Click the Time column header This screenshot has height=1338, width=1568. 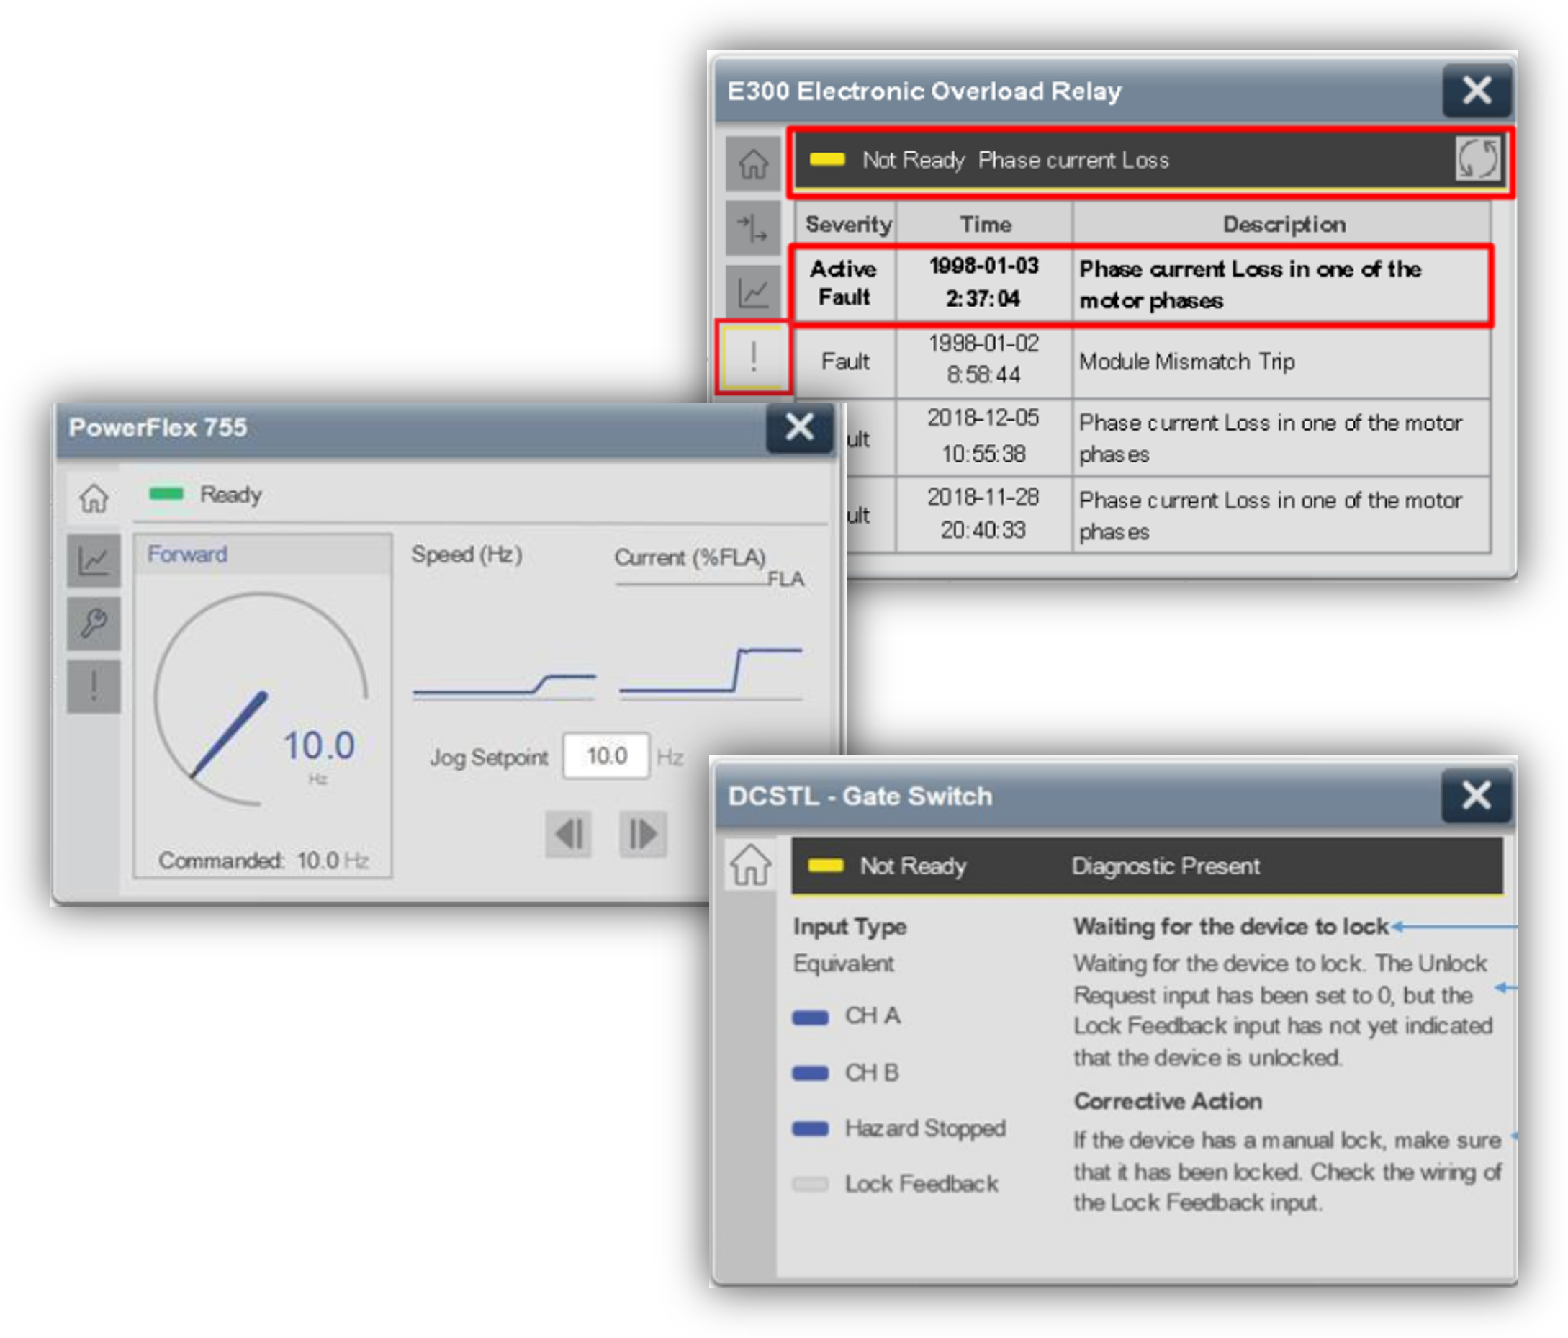[986, 224]
